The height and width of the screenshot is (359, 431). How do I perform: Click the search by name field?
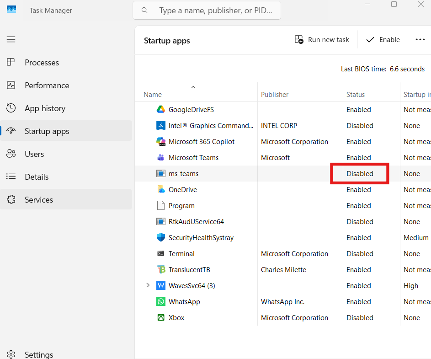[207, 10]
